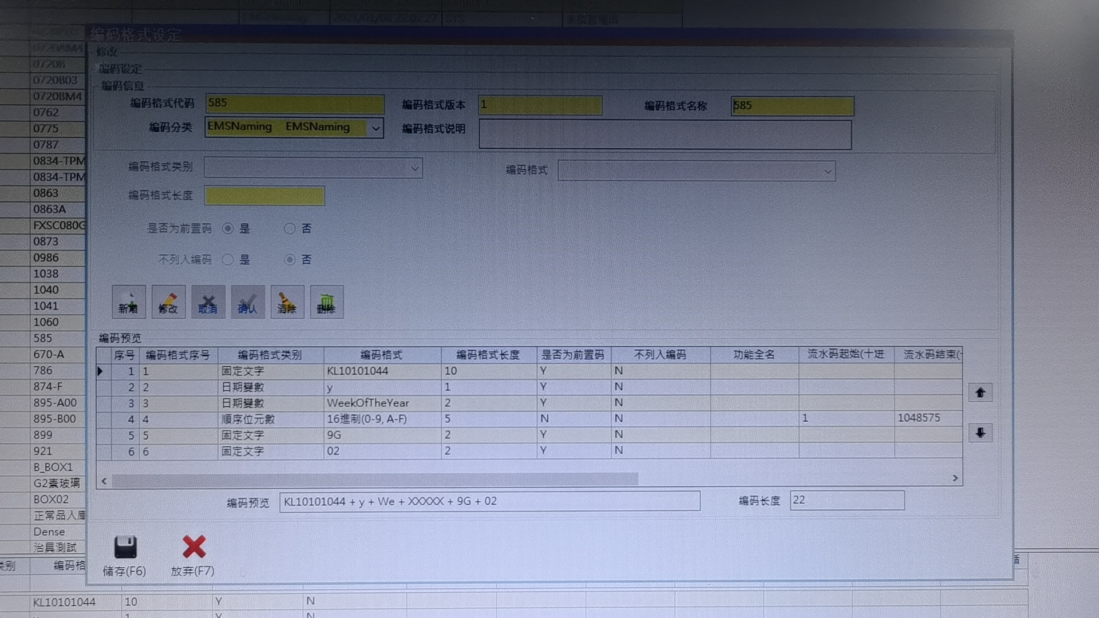Click the 编码格式类别 column header
The image size is (1099, 618).
click(x=270, y=355)
